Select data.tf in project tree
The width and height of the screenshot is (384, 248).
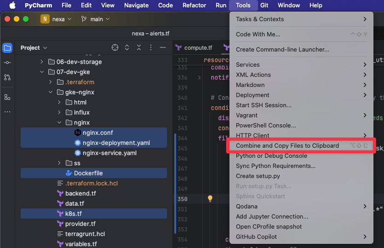94,204
